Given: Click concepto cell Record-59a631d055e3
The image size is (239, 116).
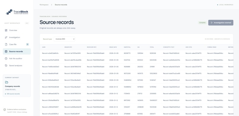Looking at the screenshot, I should 172,107.
